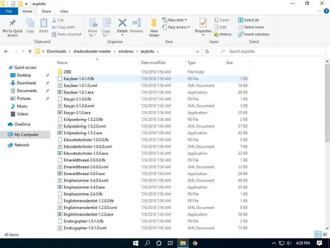
Task: Click Select none
Action: pos(251,27)
